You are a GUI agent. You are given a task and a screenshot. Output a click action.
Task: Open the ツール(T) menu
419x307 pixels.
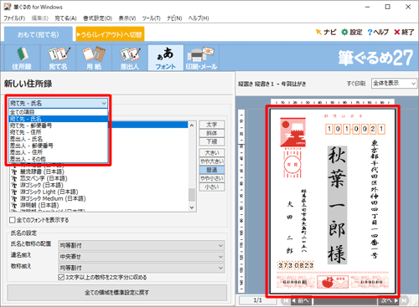pos(151,18)
